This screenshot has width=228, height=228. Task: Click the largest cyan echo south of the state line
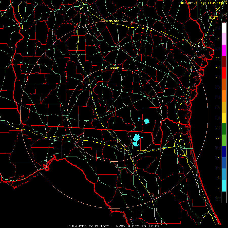click(137, 138)
